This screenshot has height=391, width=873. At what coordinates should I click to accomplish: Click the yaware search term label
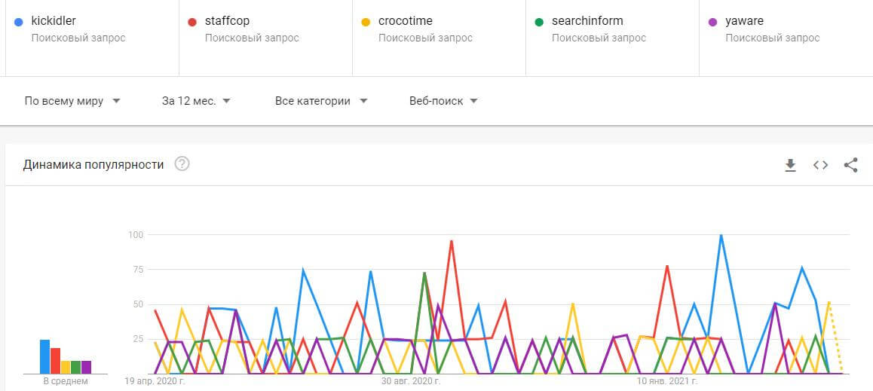(743, 21)
